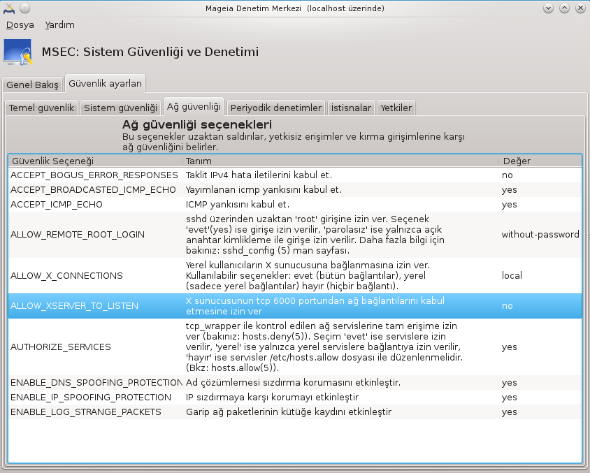Click description 'Taklit IPv4 hata iletilerini kabul et.'
590x473 pixels.
click(x=259, y=175)
